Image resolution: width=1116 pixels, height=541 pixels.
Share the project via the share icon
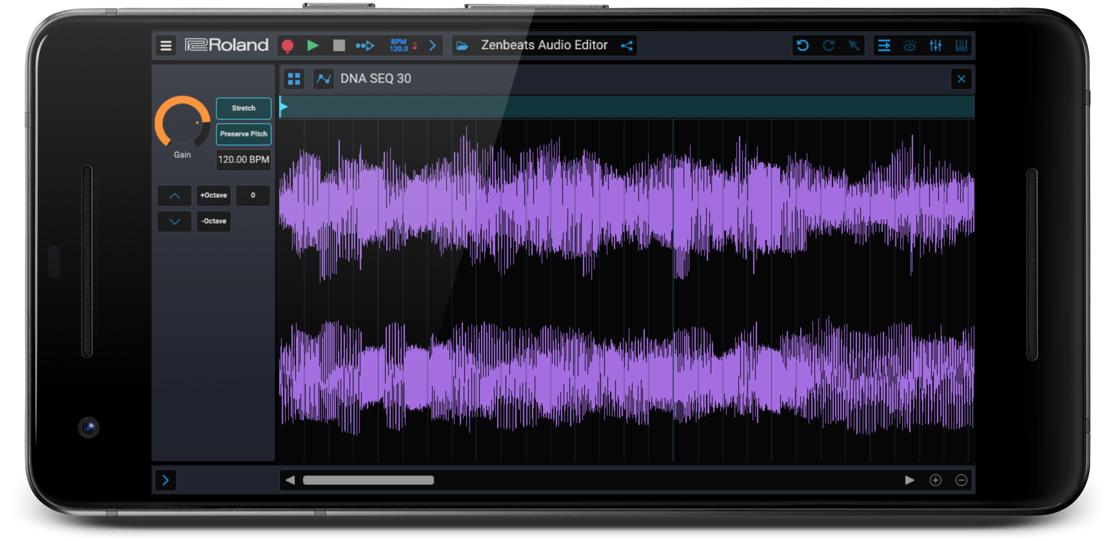627,45
